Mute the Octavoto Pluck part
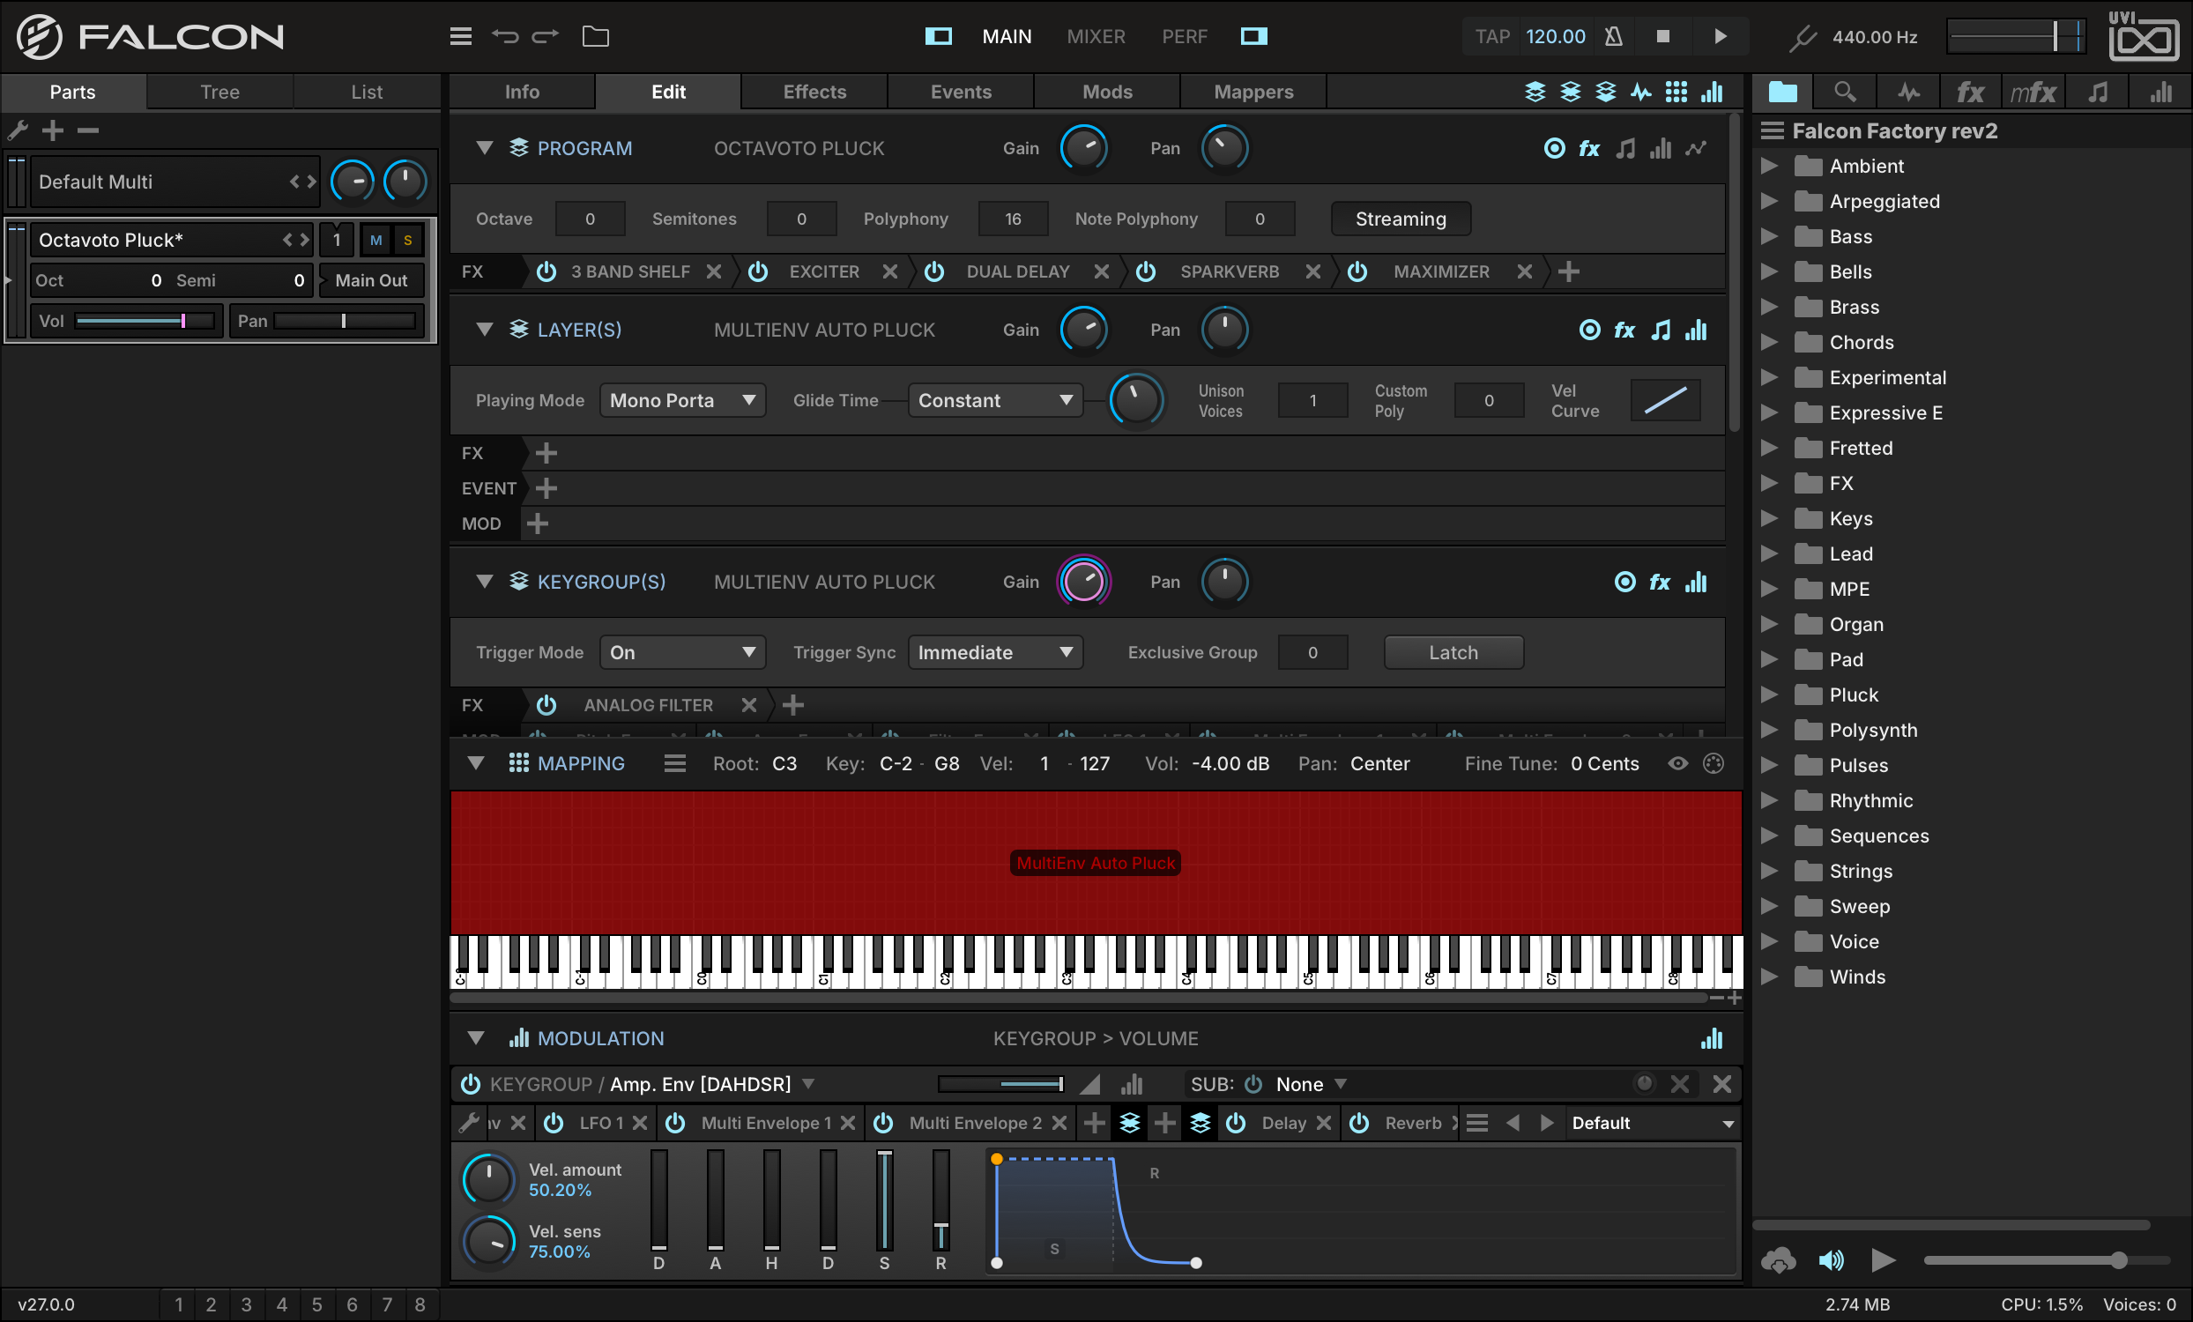The height and width of the screenshot is (1322, 2193). (375, 241)
